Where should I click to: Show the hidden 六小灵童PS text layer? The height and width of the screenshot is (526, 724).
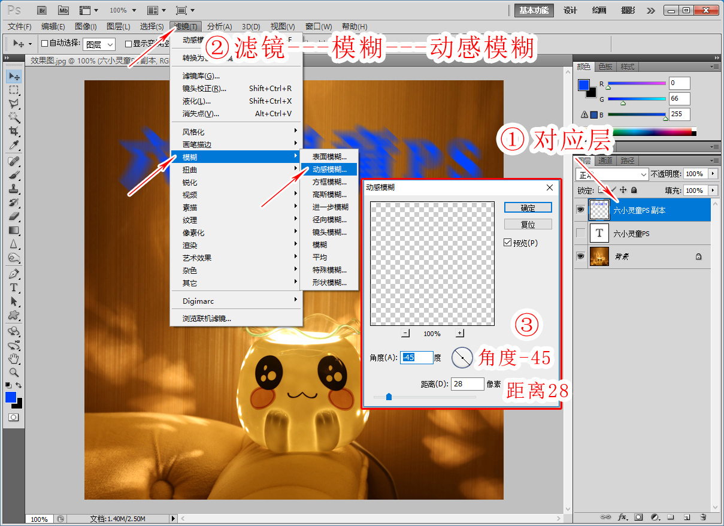[580, 233]
